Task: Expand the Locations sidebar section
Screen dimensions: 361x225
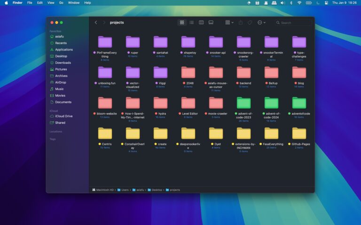Action: tap(56, 132)
